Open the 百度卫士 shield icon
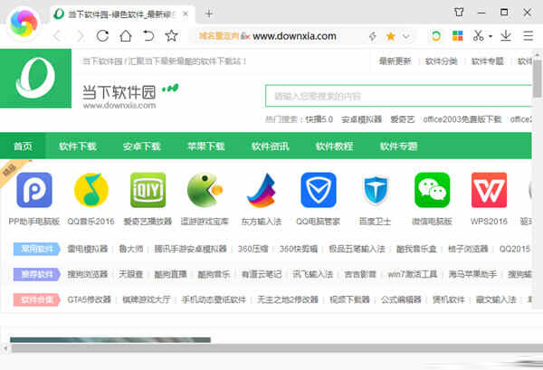 coord(376,190)
